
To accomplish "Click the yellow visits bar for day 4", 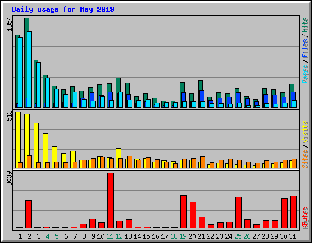I will tap(45, 151).
